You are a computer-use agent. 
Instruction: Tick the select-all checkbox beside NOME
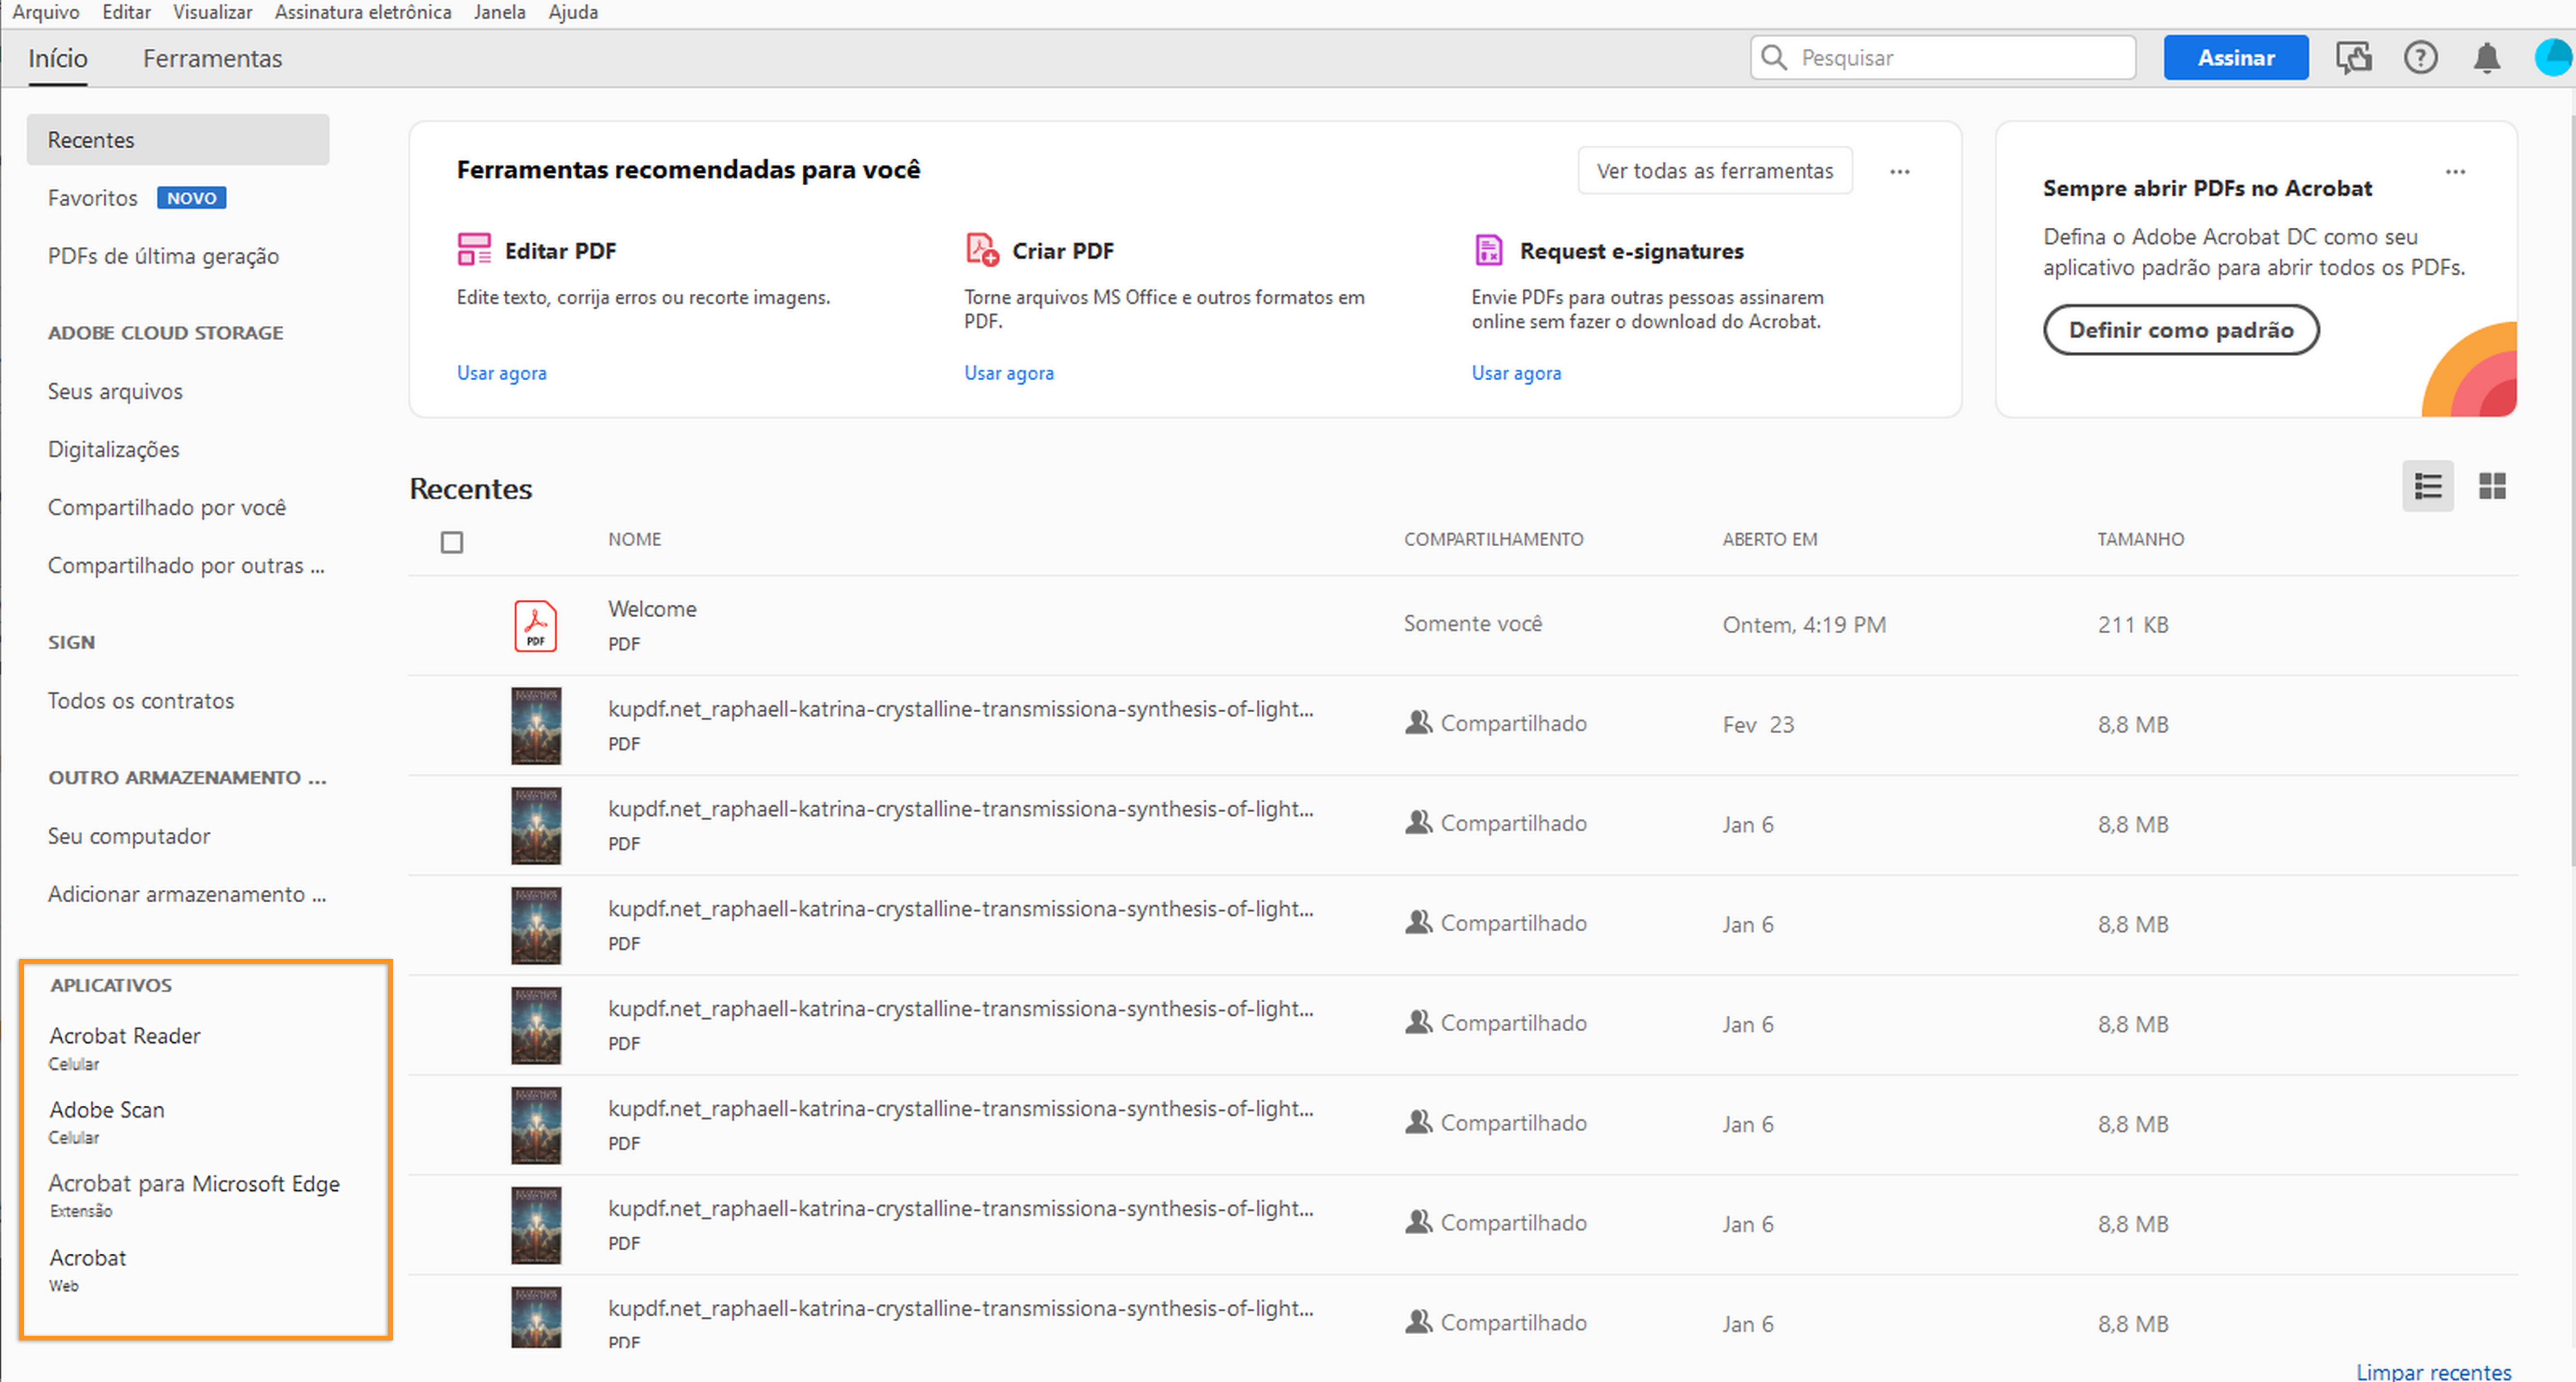pos(452,542)
